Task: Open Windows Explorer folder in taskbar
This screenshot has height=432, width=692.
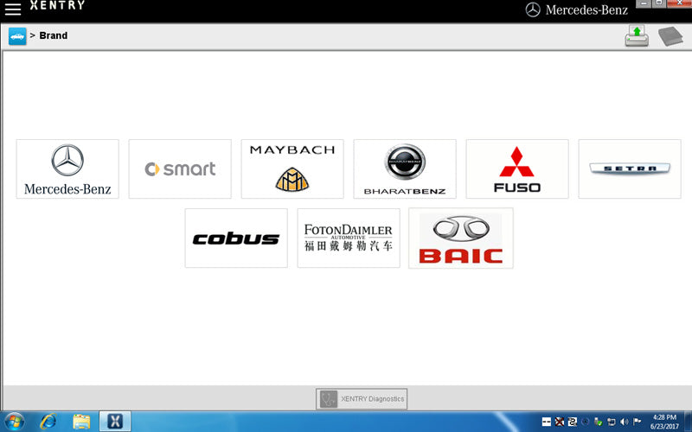Action: coord(81,421)
